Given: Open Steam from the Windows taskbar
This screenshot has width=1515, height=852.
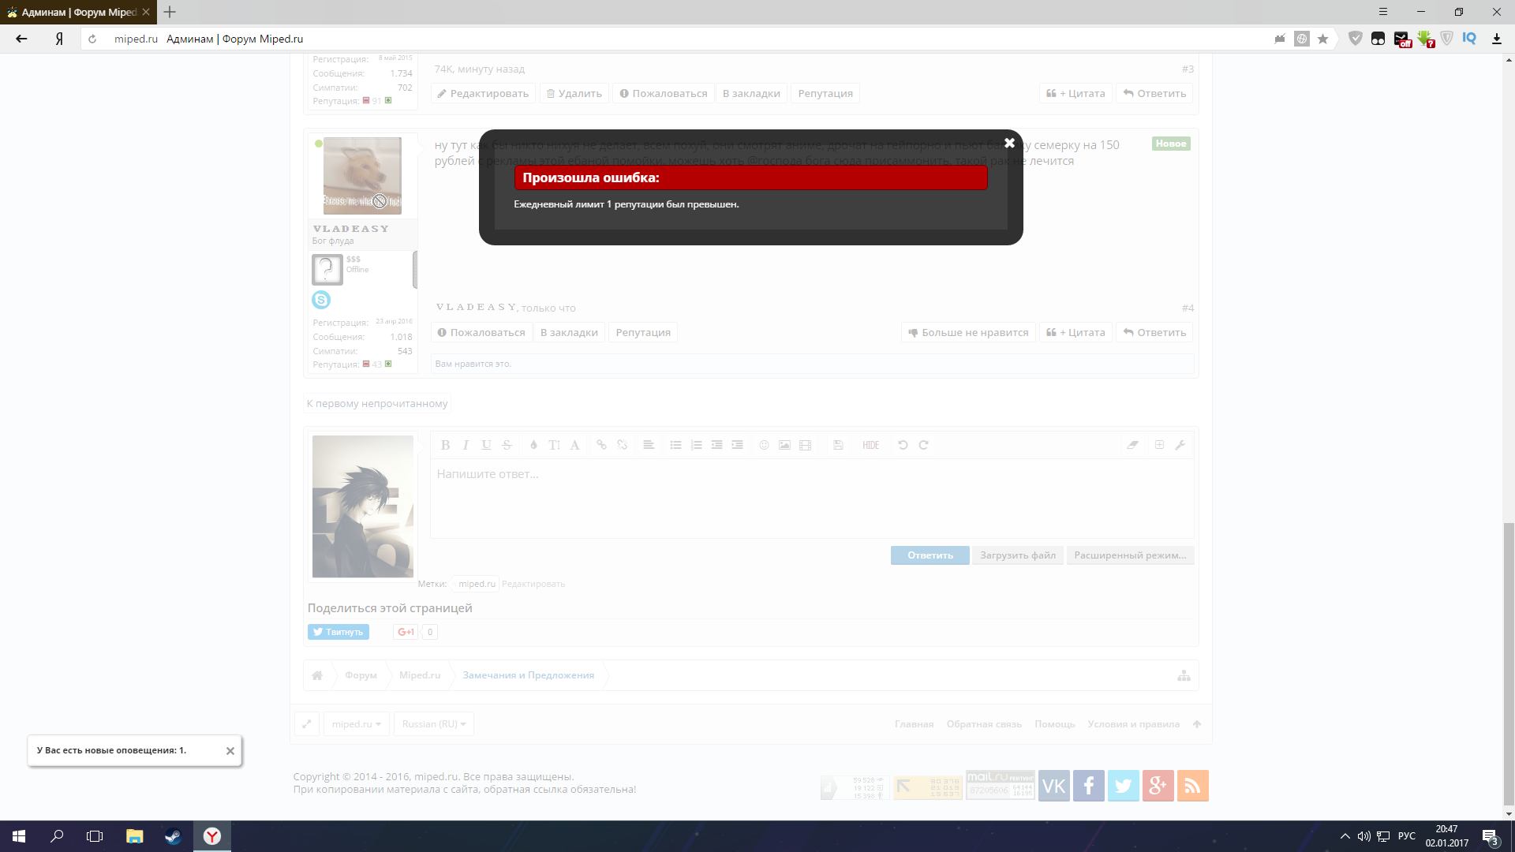Looking at the screenshot, I should pyautogui.click(x=173, y=836).
